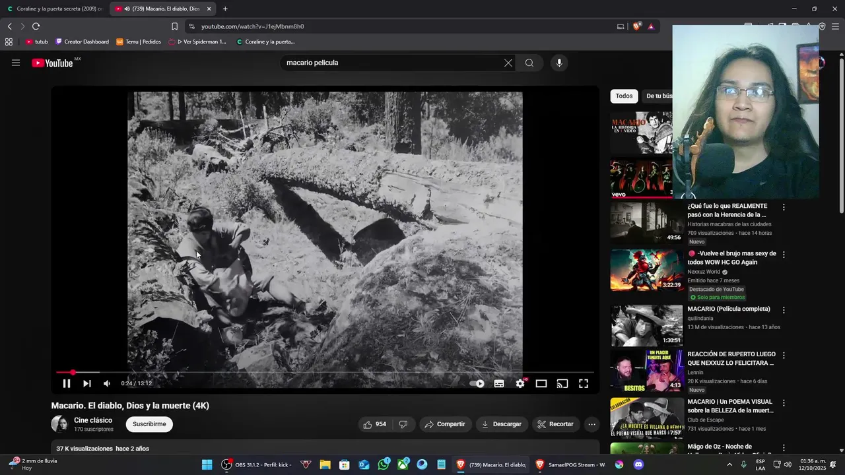The image size is (845, 475).
Task: Bookmark this page with the bookmark icon
Action: [174, 26]
